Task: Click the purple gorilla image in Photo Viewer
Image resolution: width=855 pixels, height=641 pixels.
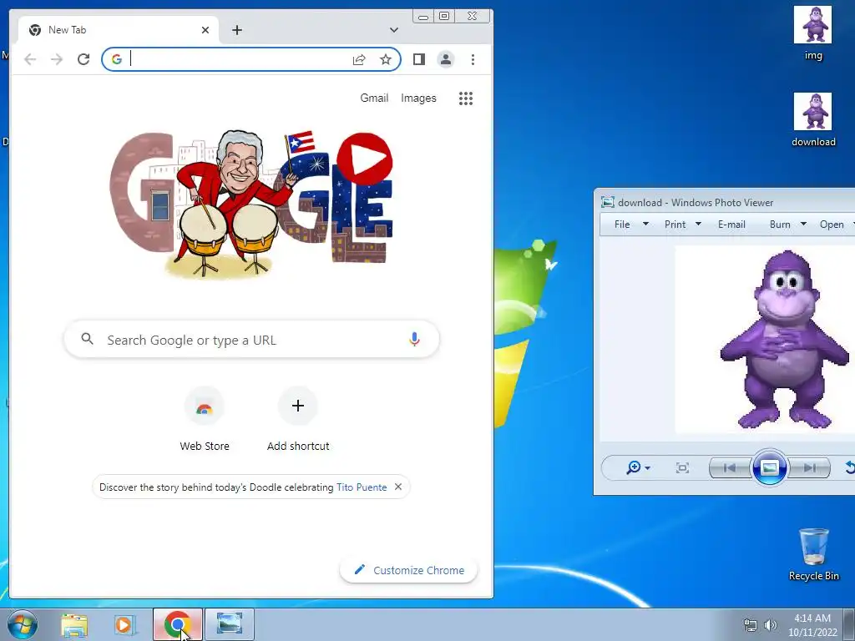Action: point(784,339)
